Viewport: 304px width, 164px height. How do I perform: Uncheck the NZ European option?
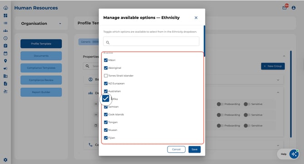(x=106, y=83)
